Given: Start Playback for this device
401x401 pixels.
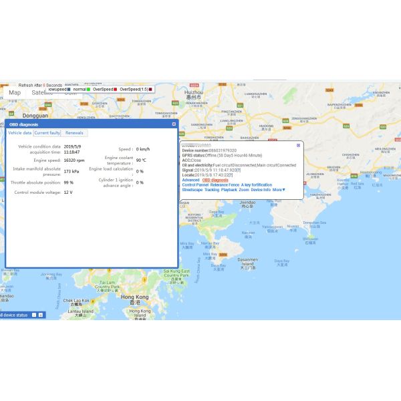Looking at the screenshot, I should click(x=229, y=190).
